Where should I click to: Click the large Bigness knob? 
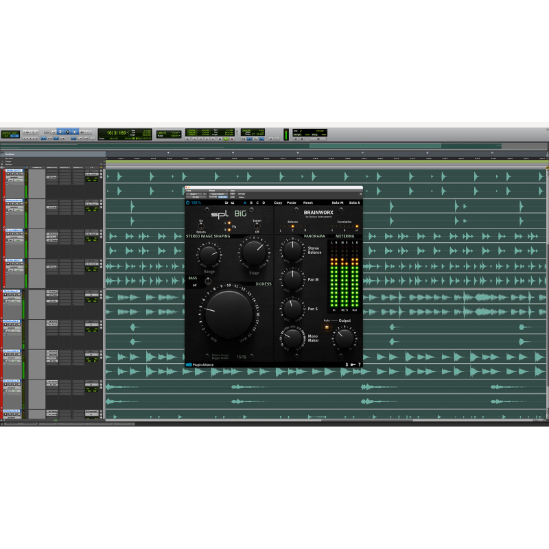pos(229,314)
